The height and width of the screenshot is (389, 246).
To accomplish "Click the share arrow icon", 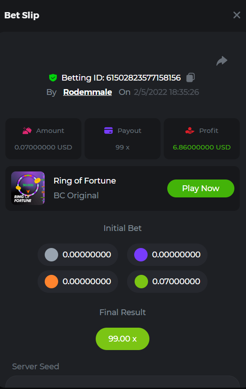I will pos(222,61).
